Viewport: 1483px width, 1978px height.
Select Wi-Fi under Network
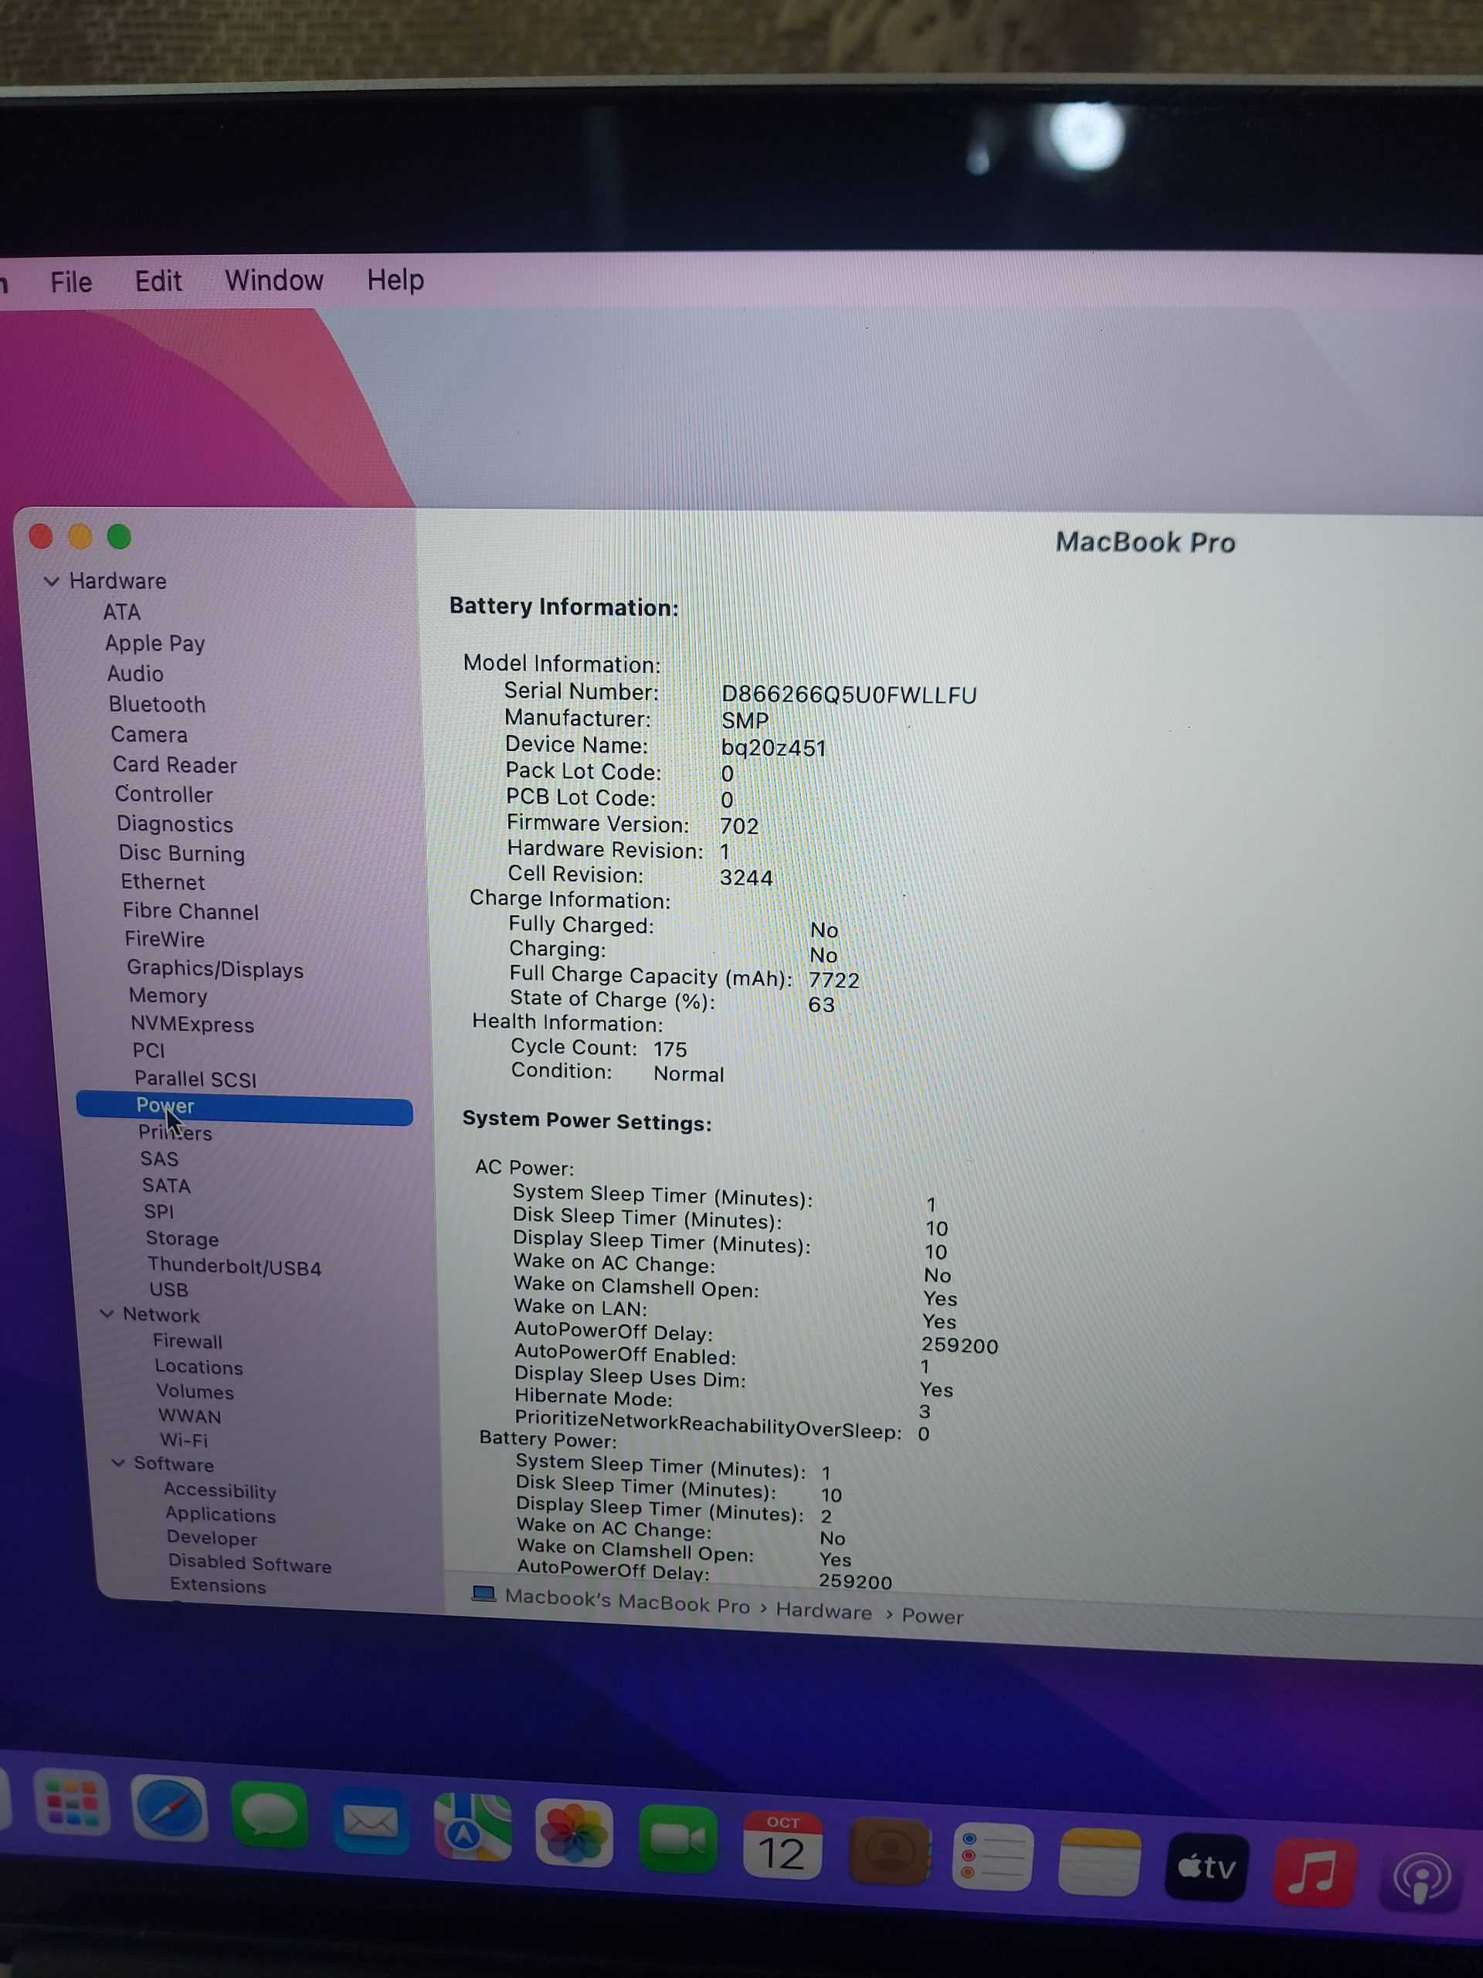click(183, 1439)
